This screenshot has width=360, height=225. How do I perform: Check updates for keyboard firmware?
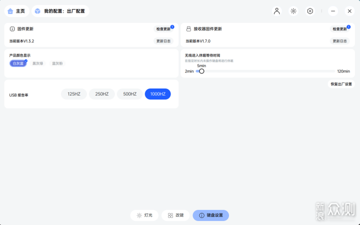click(x=163, y=29)
